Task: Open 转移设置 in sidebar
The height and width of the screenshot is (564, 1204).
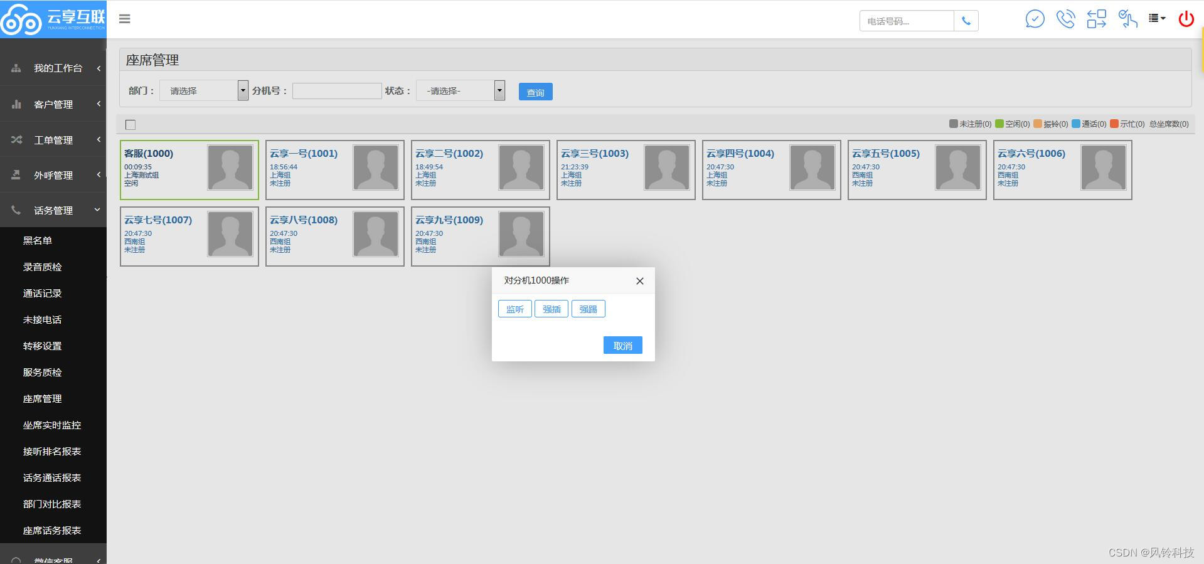Action: tap(42, 346)
